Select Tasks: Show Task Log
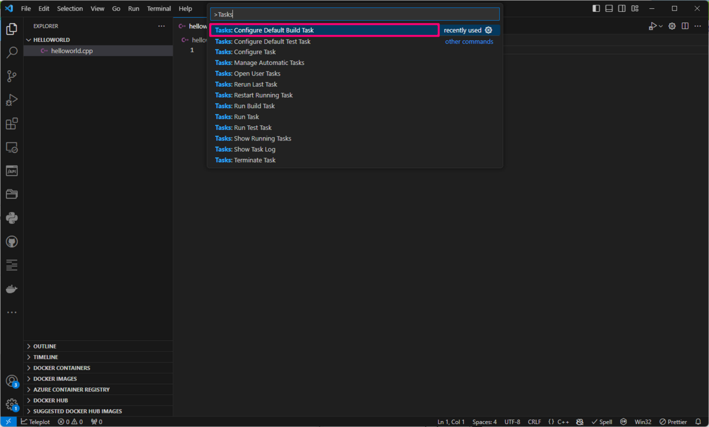Image resolution: width=709 pixels, height=427 pixels. click(x=355, y=149)
